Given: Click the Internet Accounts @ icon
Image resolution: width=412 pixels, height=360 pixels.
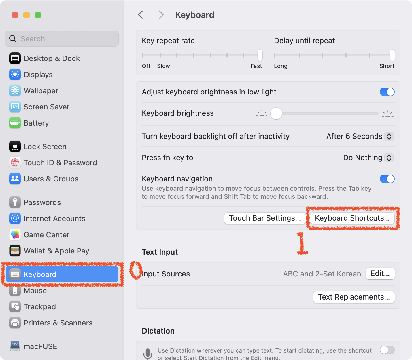Looking at the screenshot, I should tap(15, 219).
